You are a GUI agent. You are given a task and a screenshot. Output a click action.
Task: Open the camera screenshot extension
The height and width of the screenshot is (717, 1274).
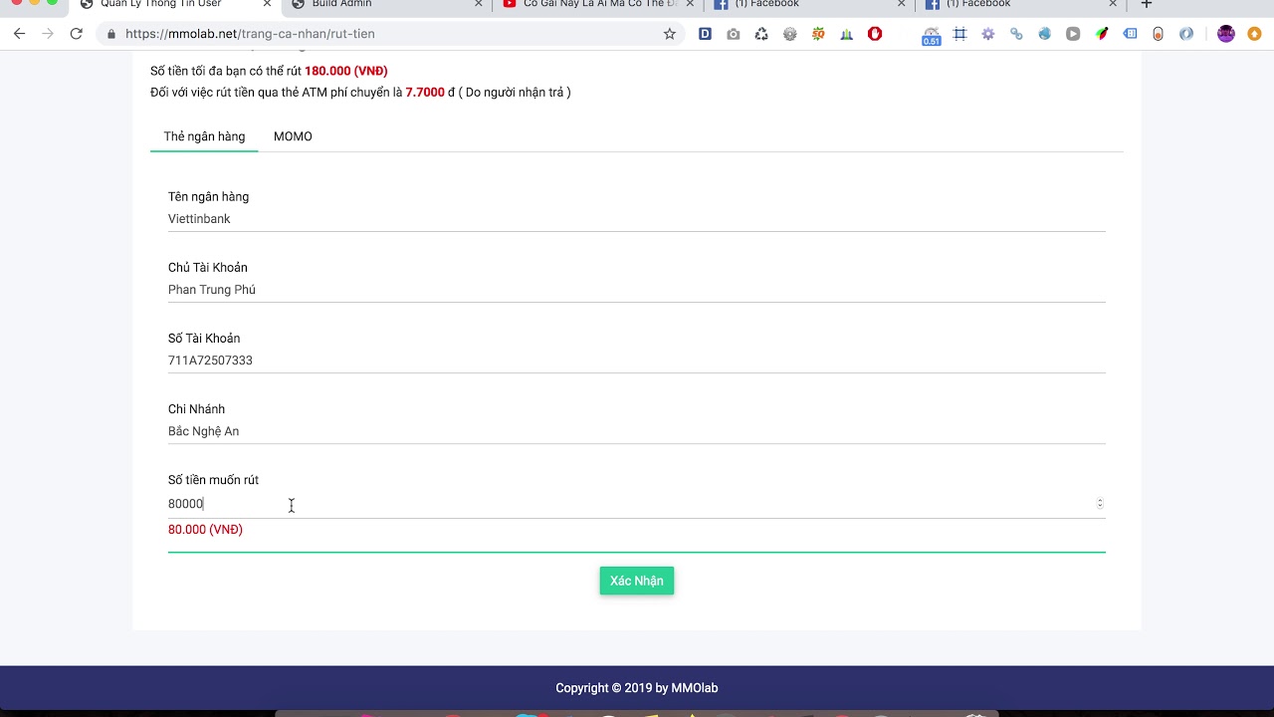coord(734,34)
